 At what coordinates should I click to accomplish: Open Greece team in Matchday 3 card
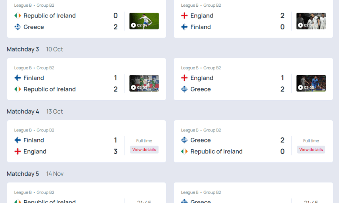[200, 89]
